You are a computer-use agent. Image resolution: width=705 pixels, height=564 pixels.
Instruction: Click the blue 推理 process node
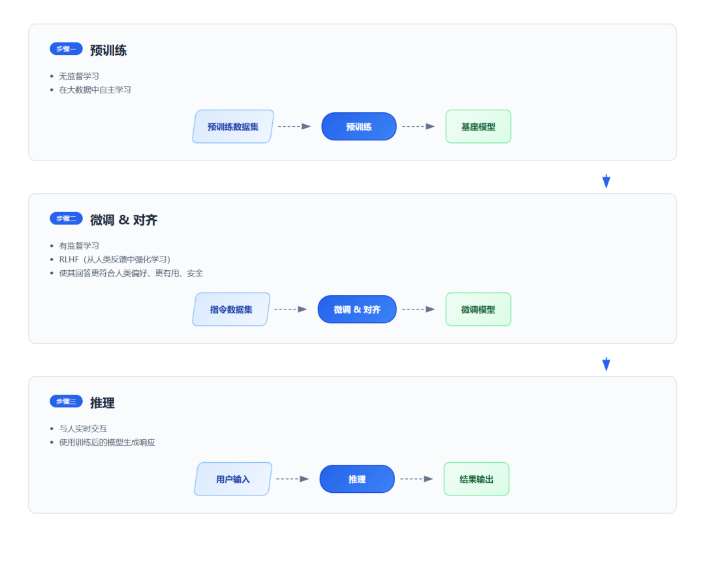click(357, 479)
